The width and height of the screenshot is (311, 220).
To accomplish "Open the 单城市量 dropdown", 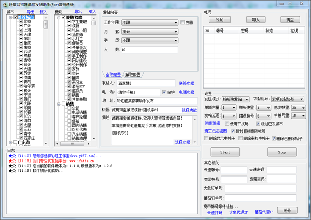I will click(x=229, y=108).
